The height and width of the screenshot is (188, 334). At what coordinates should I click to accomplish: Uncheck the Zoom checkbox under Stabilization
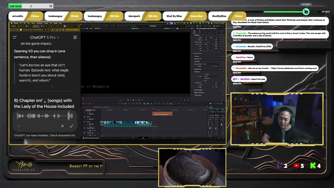(203, 80)
